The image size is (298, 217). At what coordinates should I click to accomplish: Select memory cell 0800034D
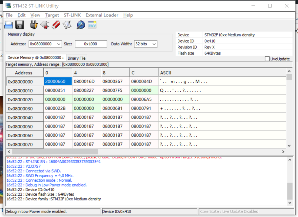point(144,81)
